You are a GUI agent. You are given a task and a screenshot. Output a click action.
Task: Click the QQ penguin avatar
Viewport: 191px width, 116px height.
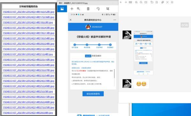point(88,27)
